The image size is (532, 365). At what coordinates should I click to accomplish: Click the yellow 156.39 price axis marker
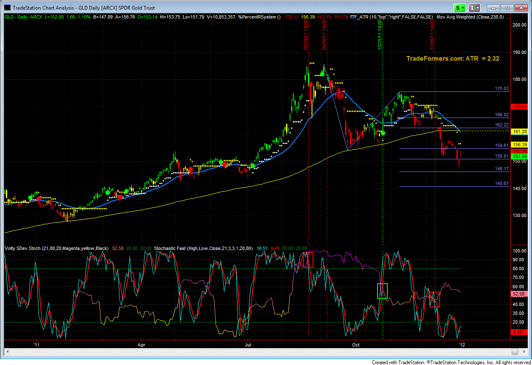[519, 145]
